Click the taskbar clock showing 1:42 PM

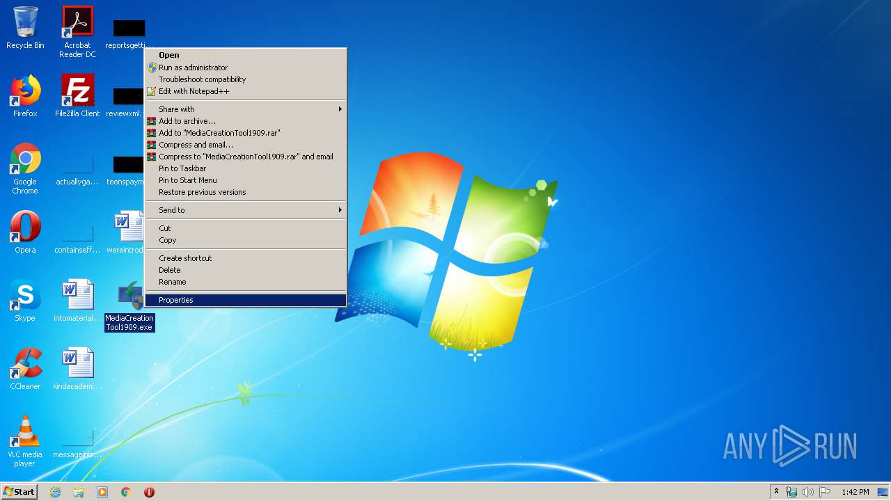(855, 492)
